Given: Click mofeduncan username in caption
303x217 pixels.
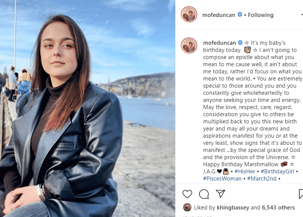Looking at the screenshot, I should 219,42.
